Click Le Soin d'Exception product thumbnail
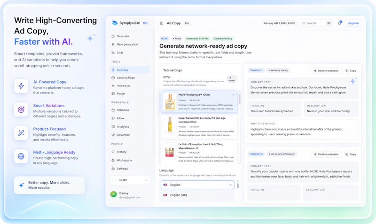 [170, 151]
